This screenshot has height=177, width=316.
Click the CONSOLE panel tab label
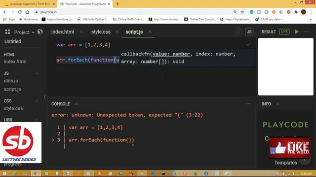click(x=61, y=104)
